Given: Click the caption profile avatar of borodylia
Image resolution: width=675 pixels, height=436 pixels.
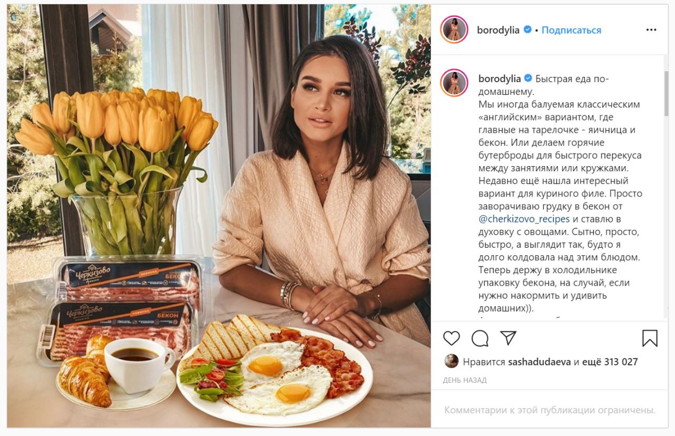Looking at the screenshot, I should coord(454,82).
